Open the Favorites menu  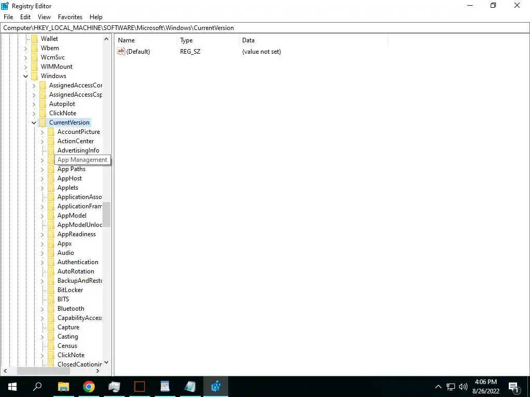[70, 17]
